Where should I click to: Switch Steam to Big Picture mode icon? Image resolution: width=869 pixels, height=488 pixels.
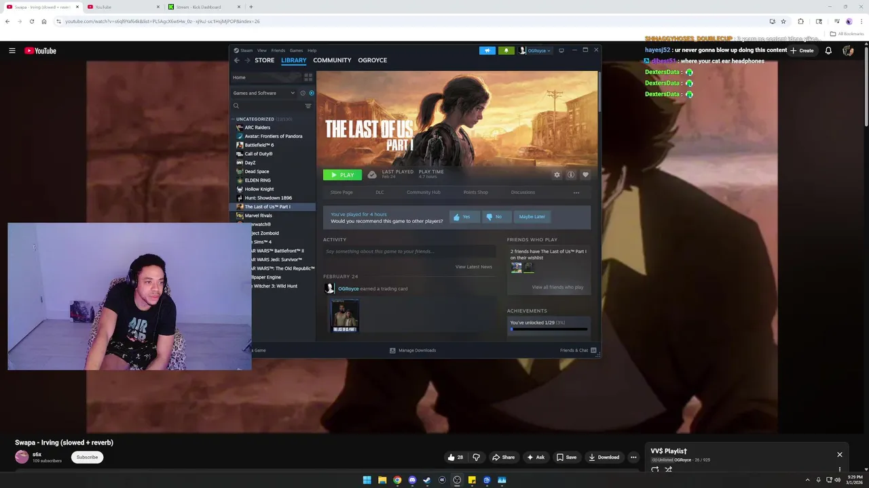561,50
